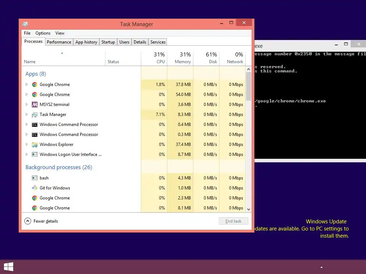Open the File menu

tap(27, 33)
